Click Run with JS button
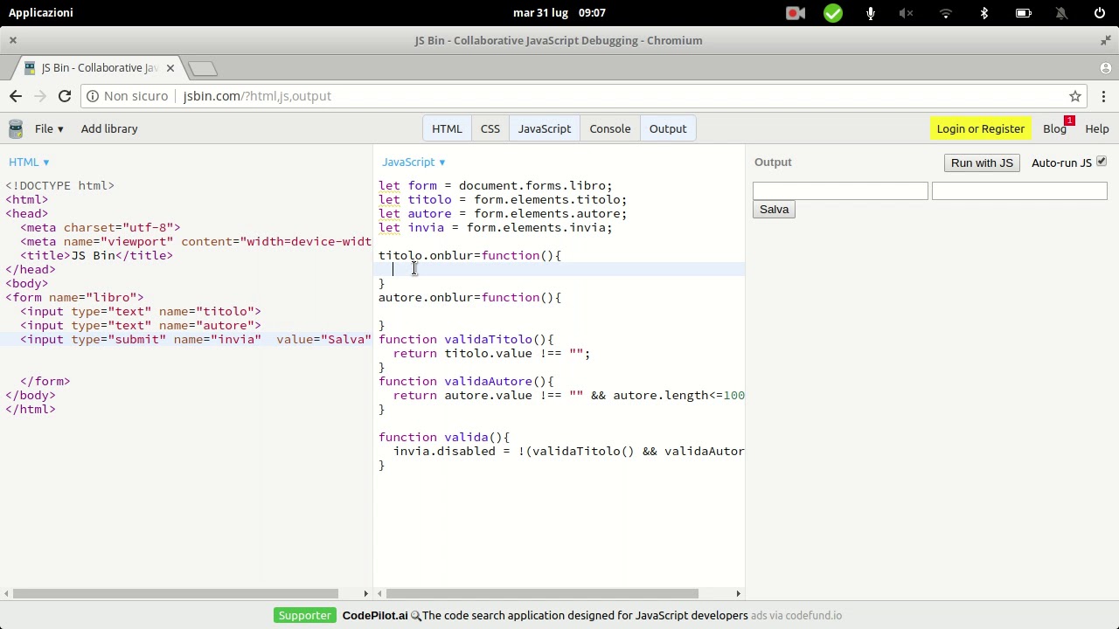 coord(982,162)
